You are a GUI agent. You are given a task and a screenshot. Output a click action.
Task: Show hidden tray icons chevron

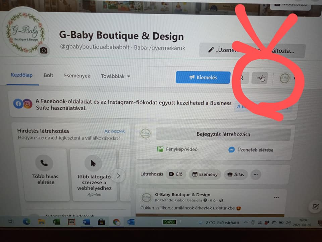[246, 223]
